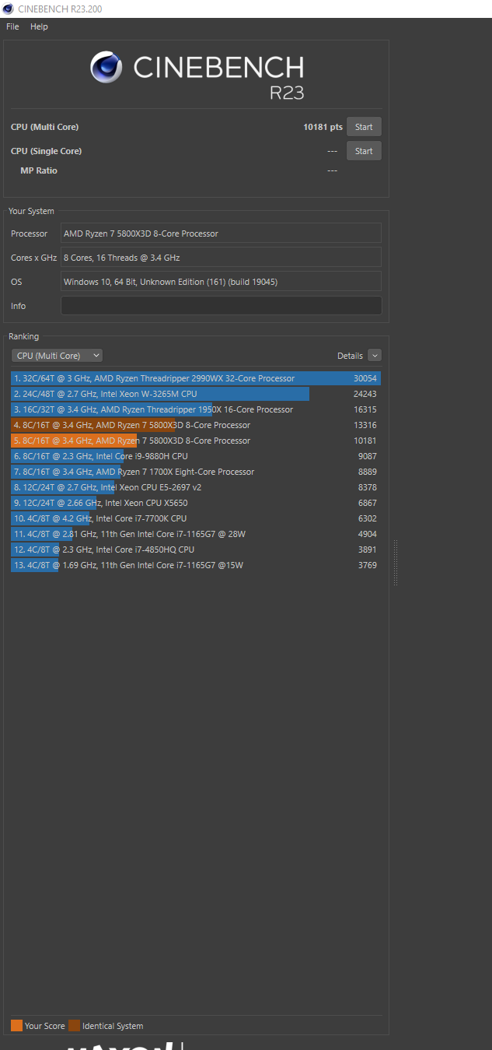Click the CPU (Single Core) label
This screenshot has width=492, height=1050.
pos(46,151)
